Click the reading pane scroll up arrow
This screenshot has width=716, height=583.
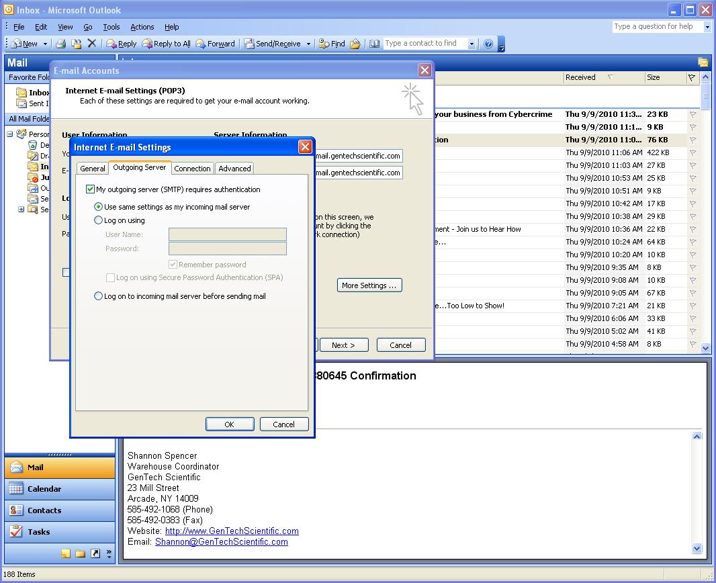(x=697, y=436)
